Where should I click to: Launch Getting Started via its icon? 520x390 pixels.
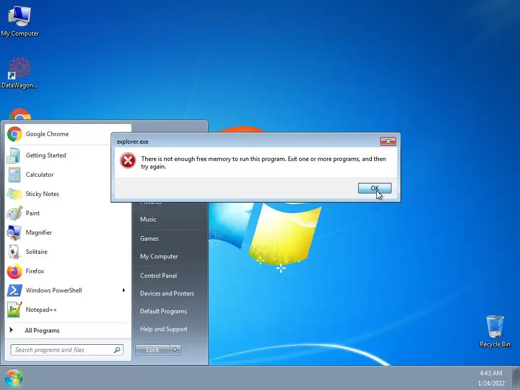click(14, 155)
